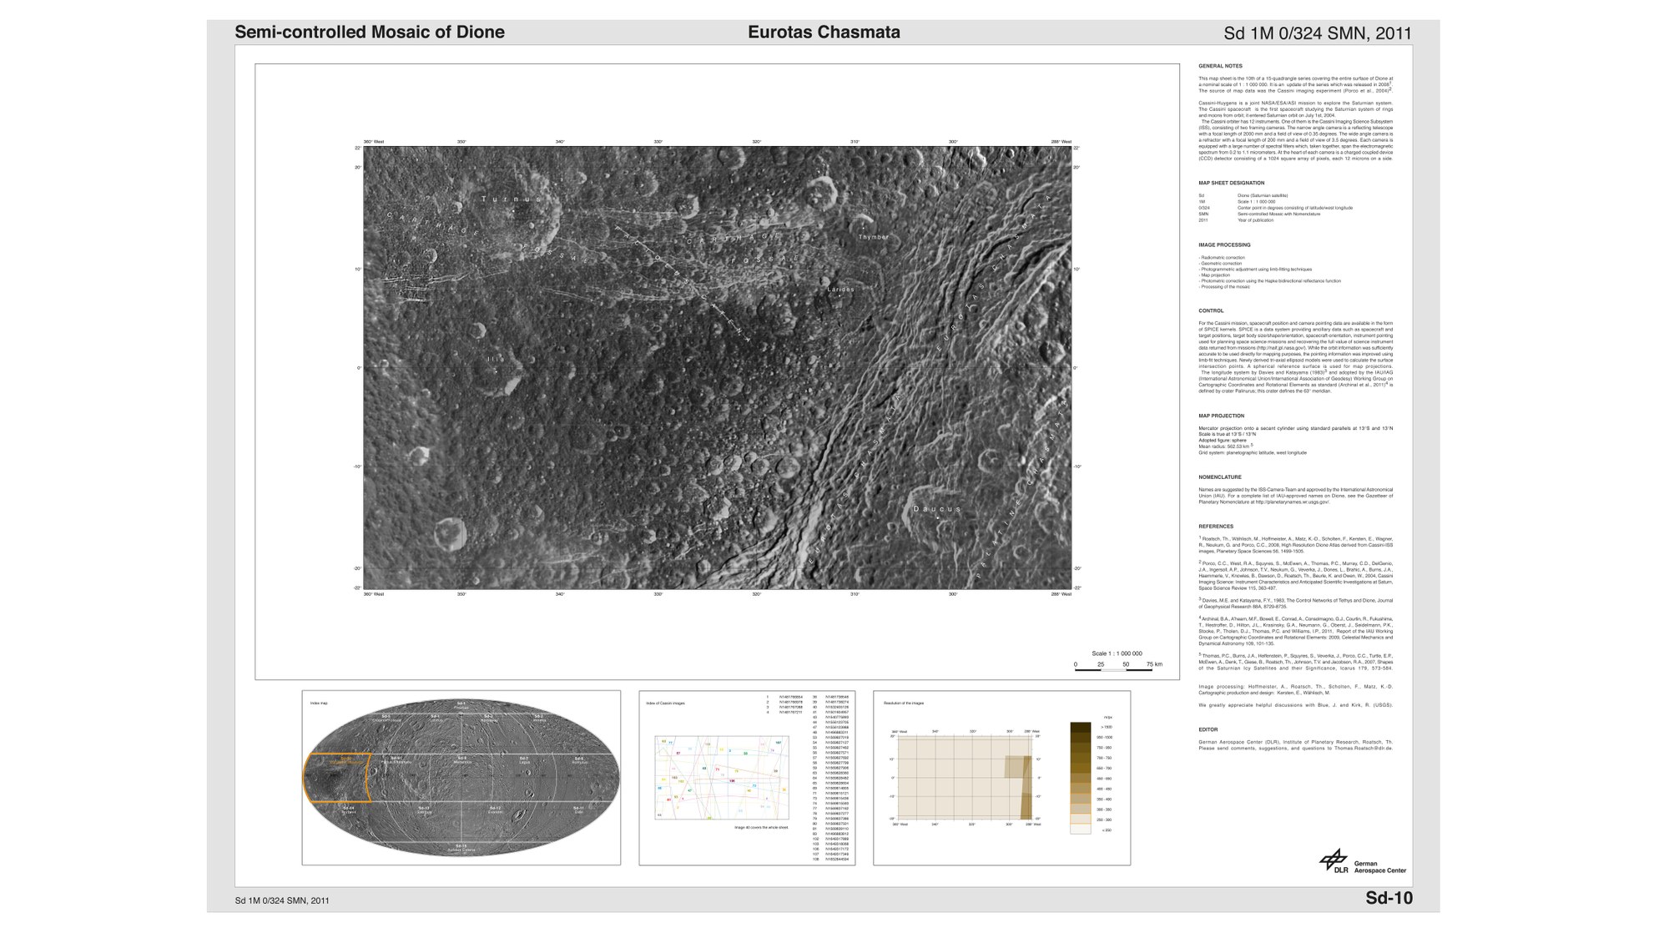Click the MAP PROJECTION heading
This screenshot has width=1669, height=938.
point(1221,416)
